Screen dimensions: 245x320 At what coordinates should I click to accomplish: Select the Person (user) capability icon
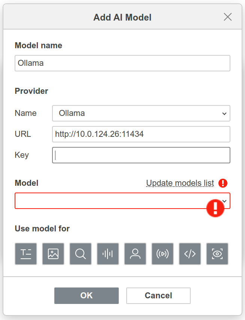pos(135,254)
